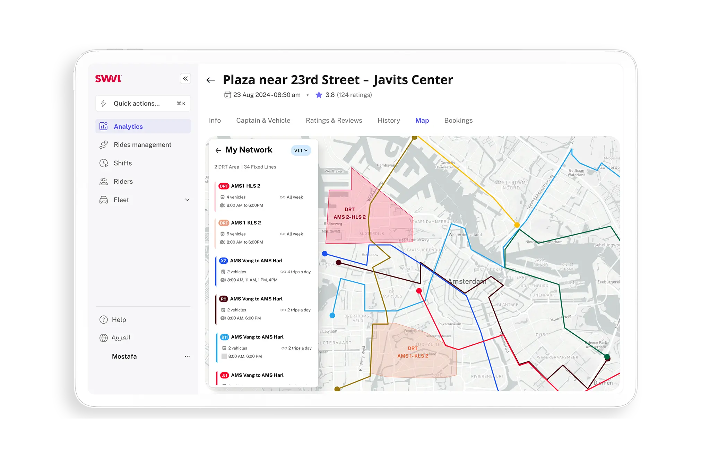Switch to the History tab
This screenshot has width=710, height=457.
pyautogui.click(x=389, y=120)
